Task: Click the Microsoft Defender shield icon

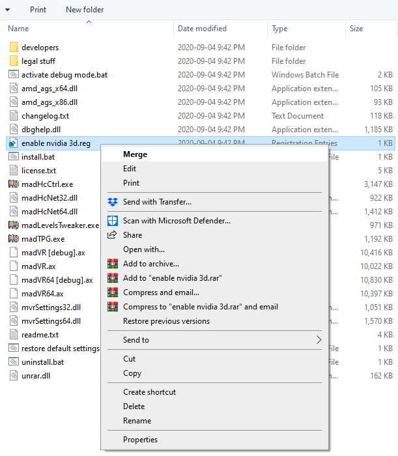Action: tap(113, 221)
